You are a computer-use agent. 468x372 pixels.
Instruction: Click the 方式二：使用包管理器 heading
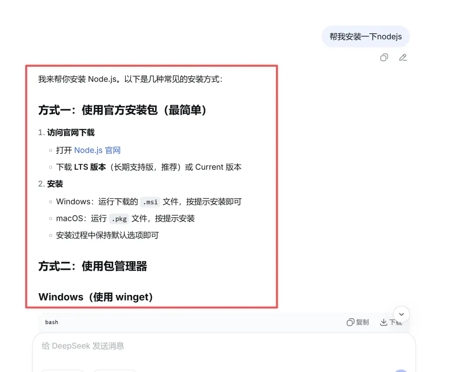[x=93, y=266]
